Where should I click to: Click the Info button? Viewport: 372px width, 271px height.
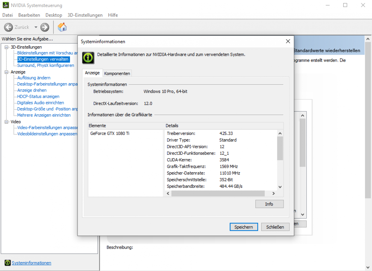[269, 204]
